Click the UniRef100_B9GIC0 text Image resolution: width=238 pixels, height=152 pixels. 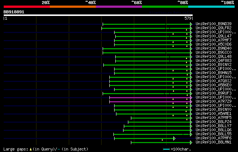click(x=213, y=53)
